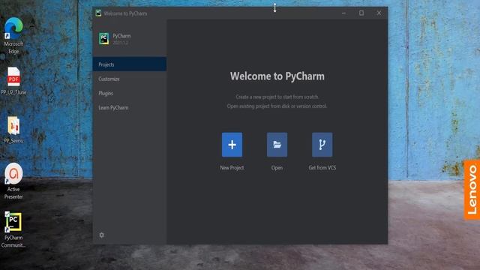Click the PyCharm logo in the sidebar header
This screenshot has height=270, width=480.
[103, 38]
